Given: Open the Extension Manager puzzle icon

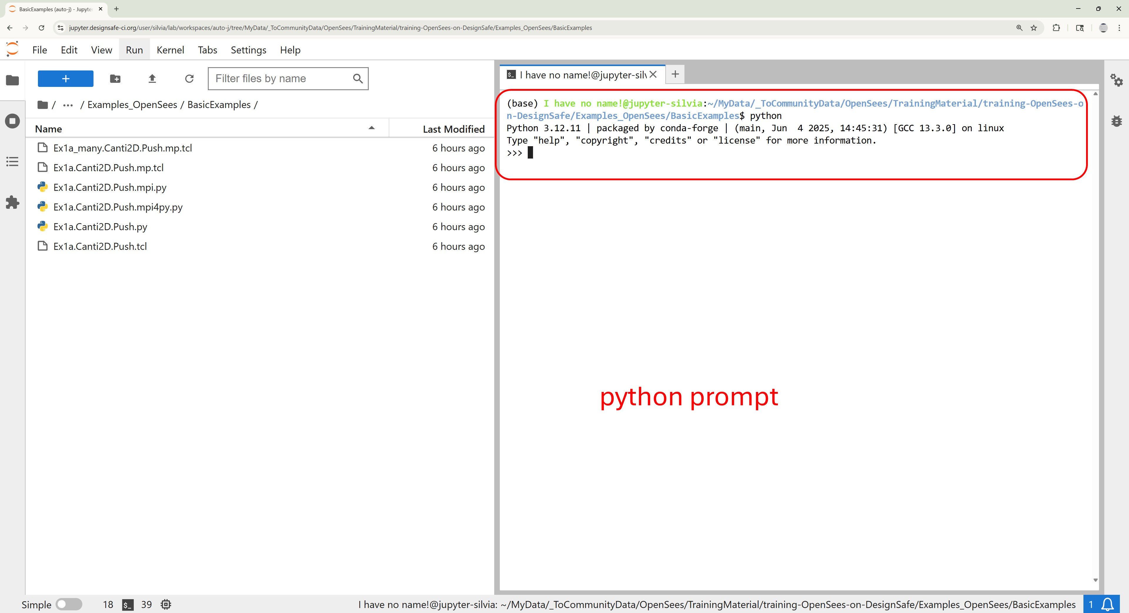Looking at the screenshot, I should (x=12, y=202).
